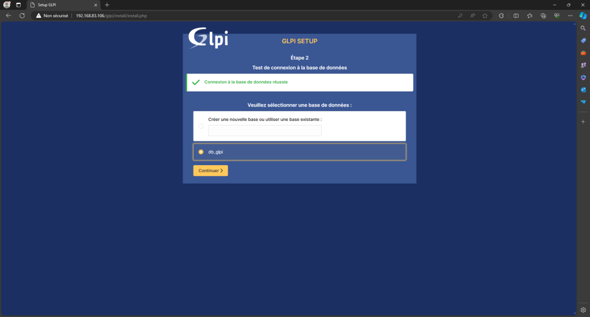
Task: Open the Collections icon in the toolbar
Action: (x=543, y=16)
